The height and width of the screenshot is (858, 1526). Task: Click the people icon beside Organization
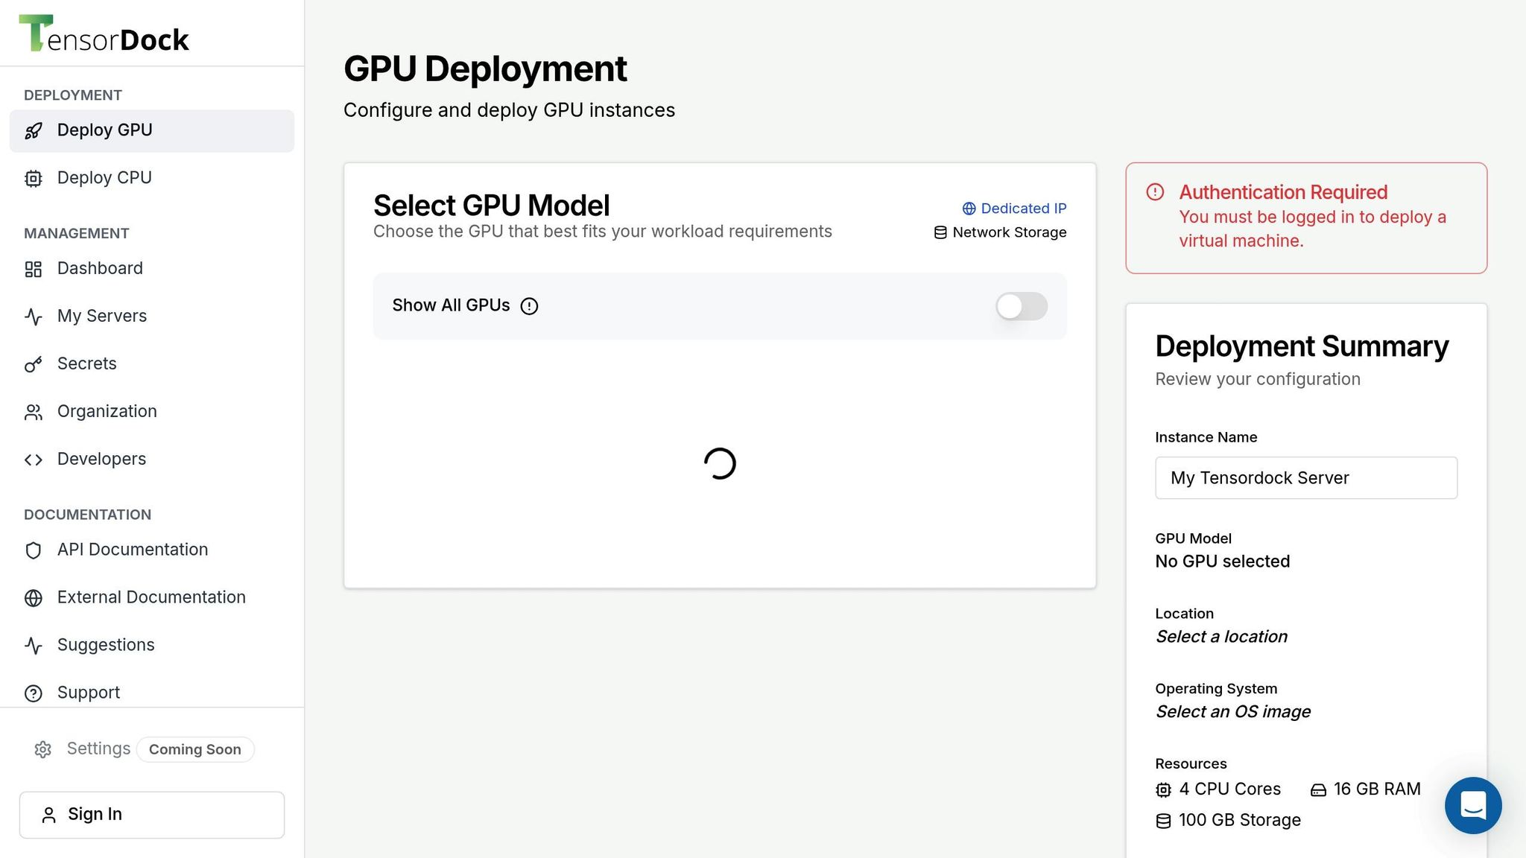point(34,412)
